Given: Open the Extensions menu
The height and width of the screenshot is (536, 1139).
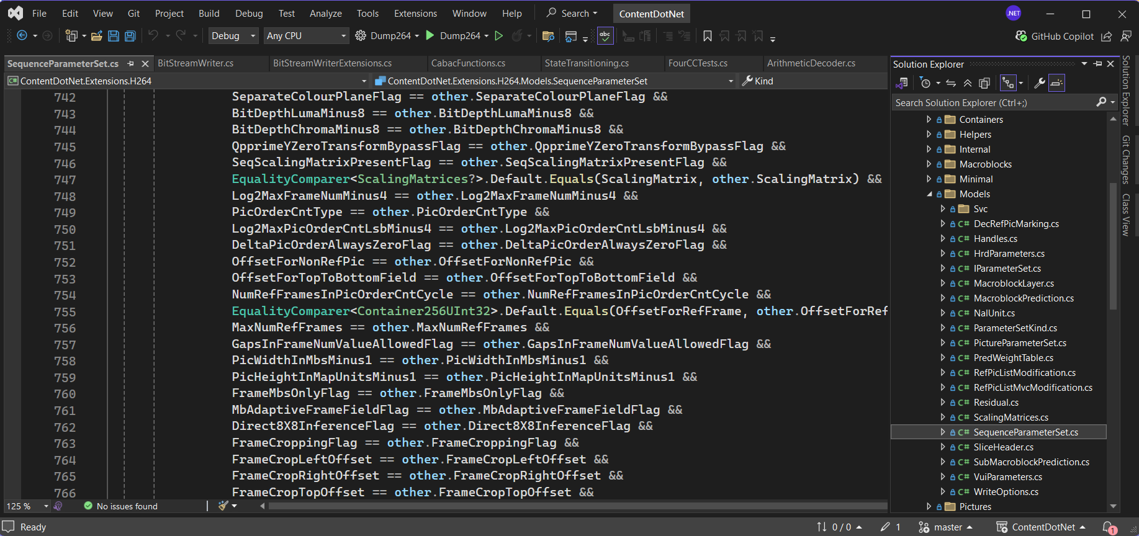Looking at the screenshot, I should [x=415, y=13].
